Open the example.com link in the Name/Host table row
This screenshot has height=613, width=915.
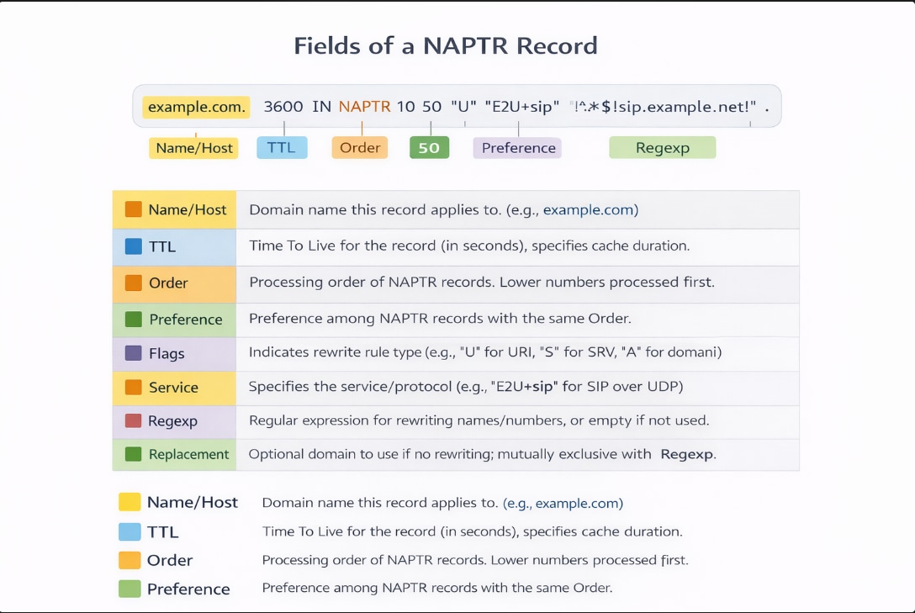590,210
